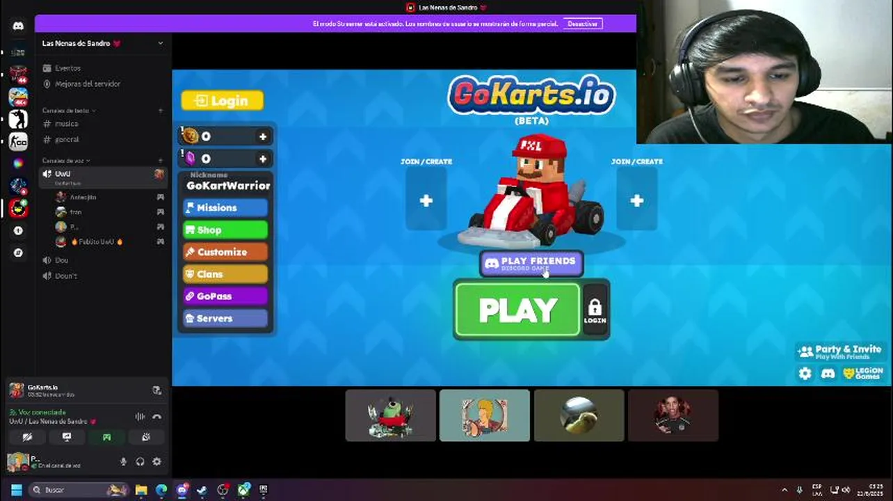Show hidden system tray icons

point(785,490)
